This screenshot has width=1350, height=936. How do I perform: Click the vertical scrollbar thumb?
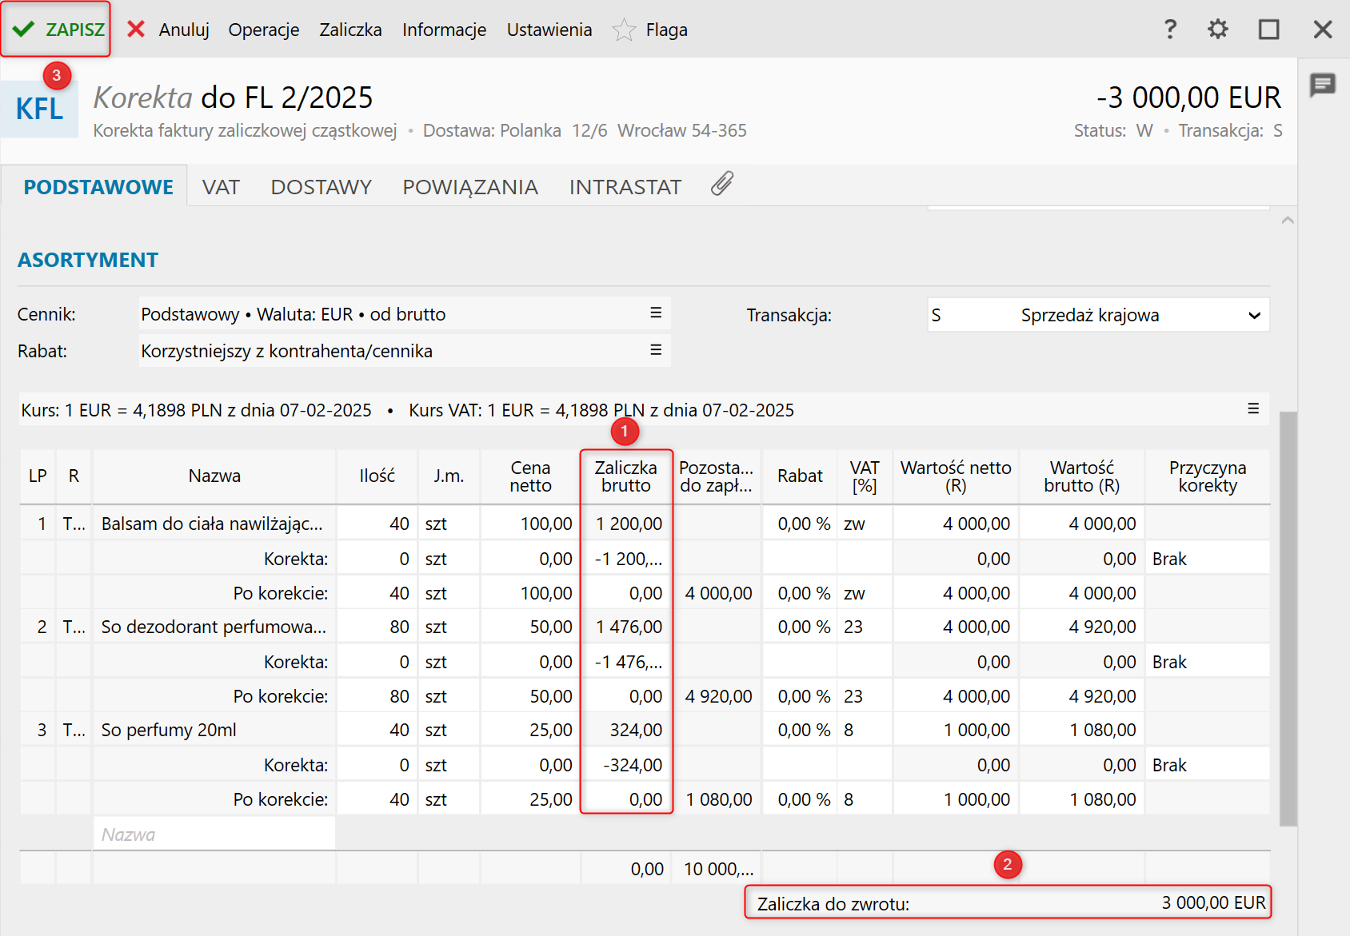point(1288,619)
